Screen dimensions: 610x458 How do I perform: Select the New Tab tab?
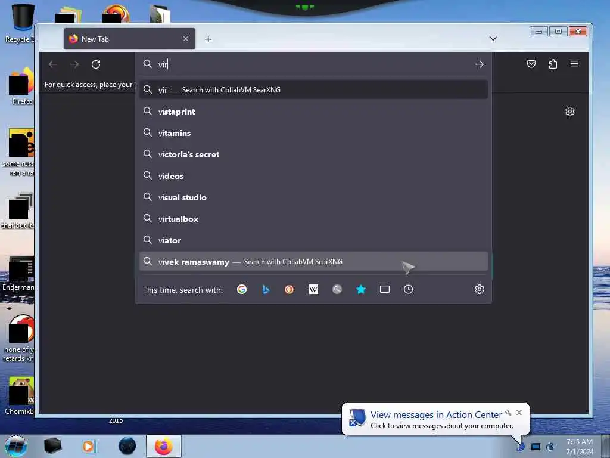click(x=129, y=39)
